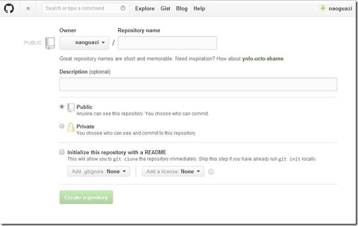This screenshot has width=358, height=226.
Task: Enable Initialize this repository with a README
Action: (x=62, y=152)
